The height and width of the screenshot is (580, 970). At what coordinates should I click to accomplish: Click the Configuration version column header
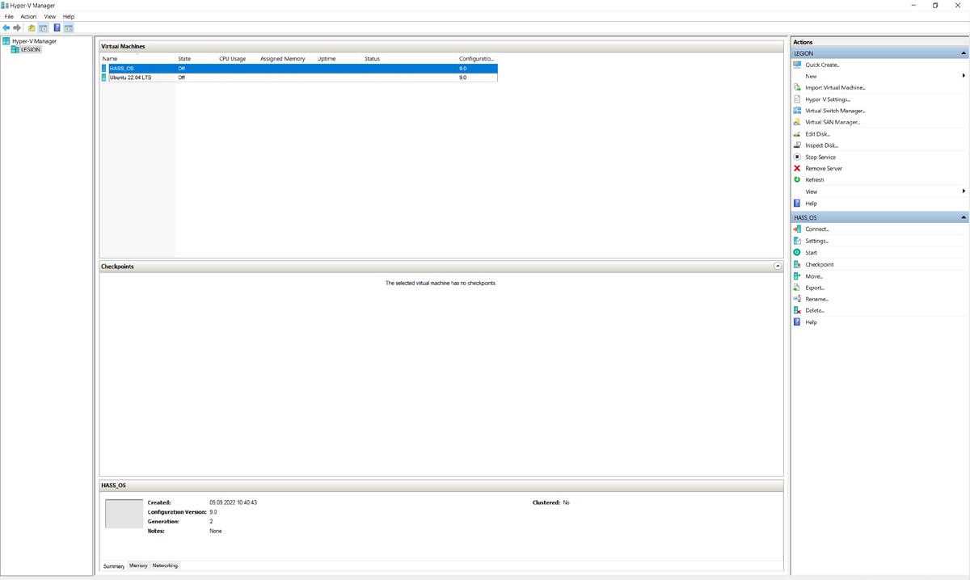coord(477,59)
